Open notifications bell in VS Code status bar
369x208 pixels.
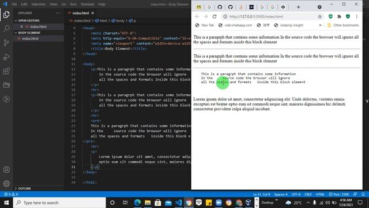point(363,195)
